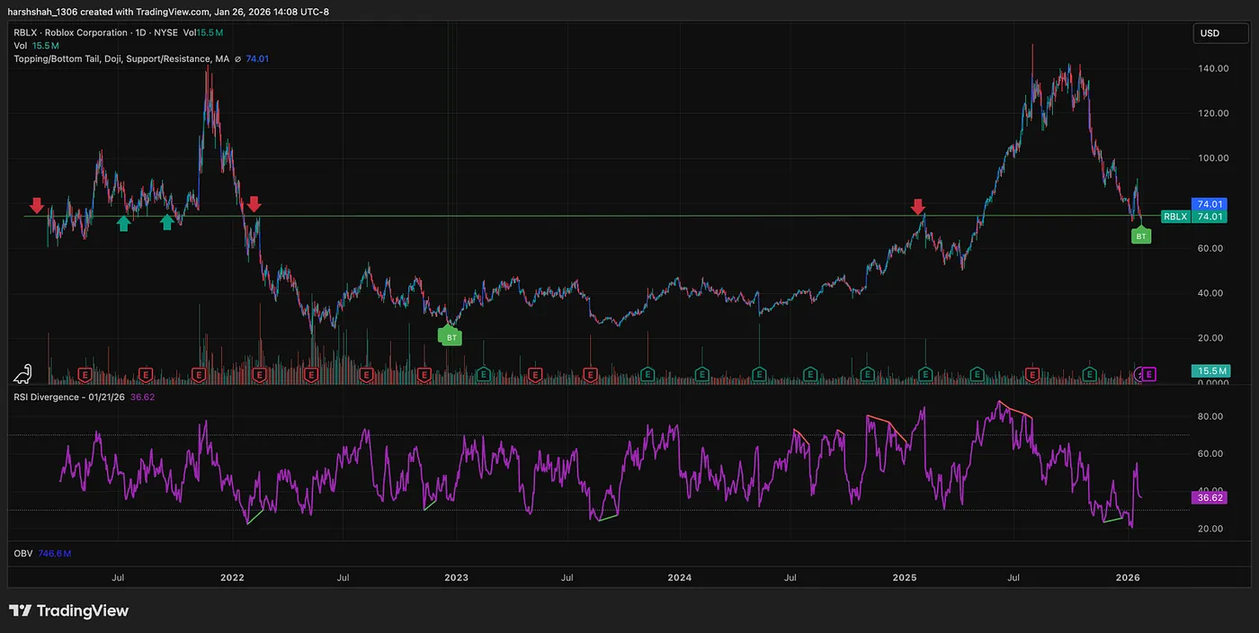Click the 100.00 price axis value

click(x=1212, y=158)
